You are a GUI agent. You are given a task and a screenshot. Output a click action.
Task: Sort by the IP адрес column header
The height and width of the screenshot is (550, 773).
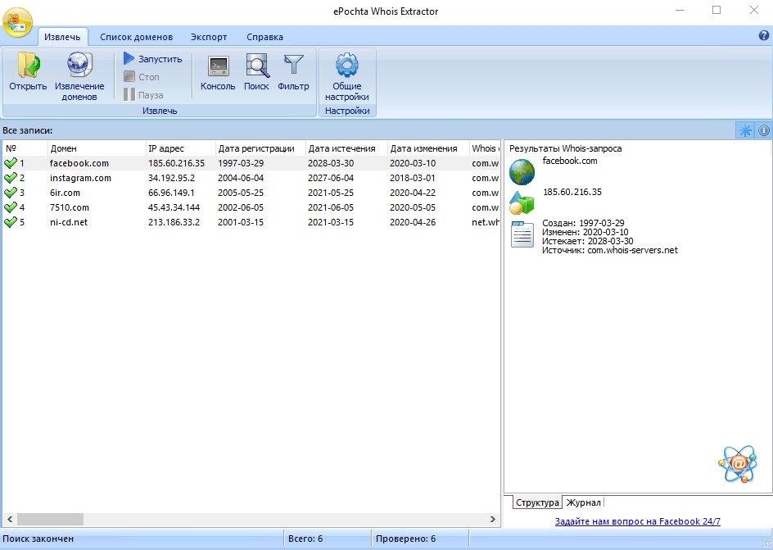pos(181,148)
